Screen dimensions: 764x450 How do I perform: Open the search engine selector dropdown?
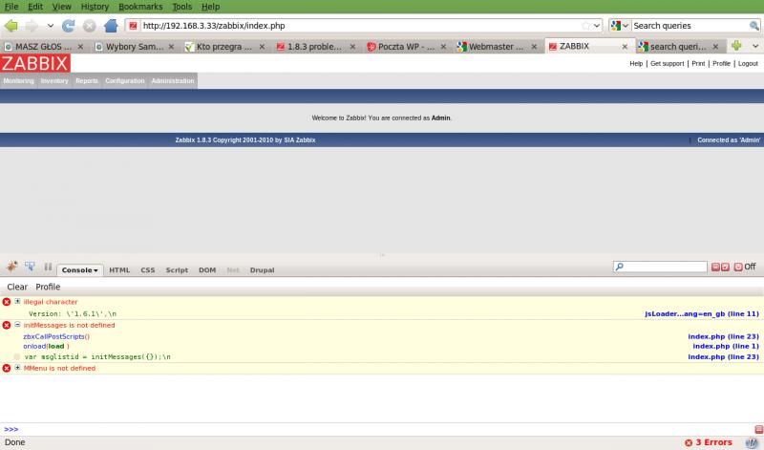[620, 26]
